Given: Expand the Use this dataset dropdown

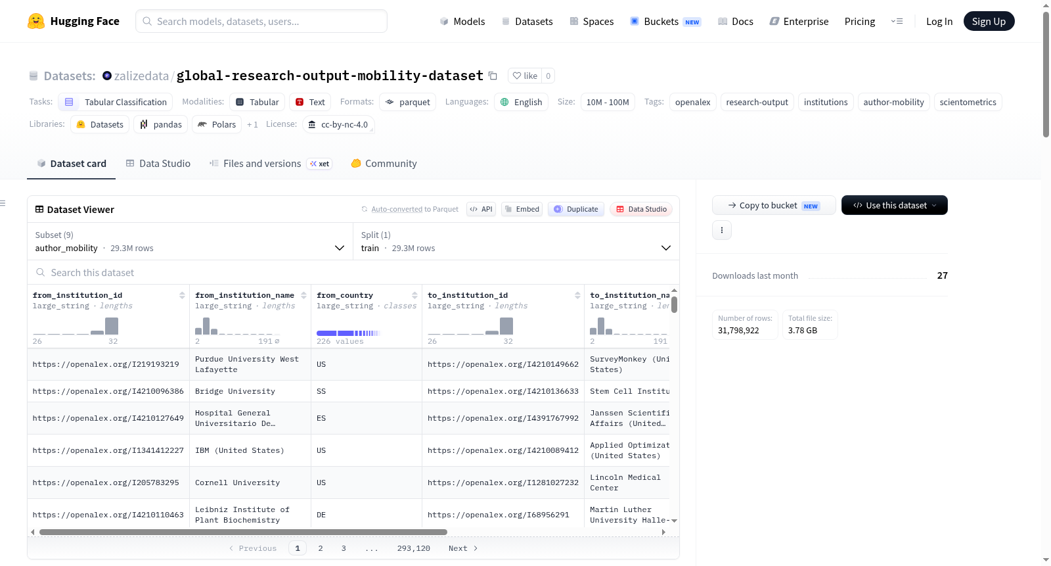Looking at the screenshot, I should pos(894,205).
